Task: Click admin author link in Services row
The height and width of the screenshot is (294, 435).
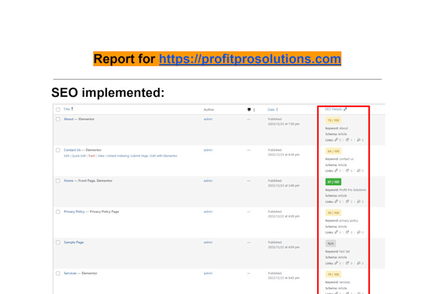Action: click(208, 274)
